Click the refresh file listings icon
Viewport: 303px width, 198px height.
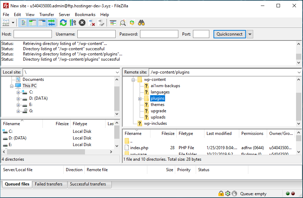pos(63,23)
